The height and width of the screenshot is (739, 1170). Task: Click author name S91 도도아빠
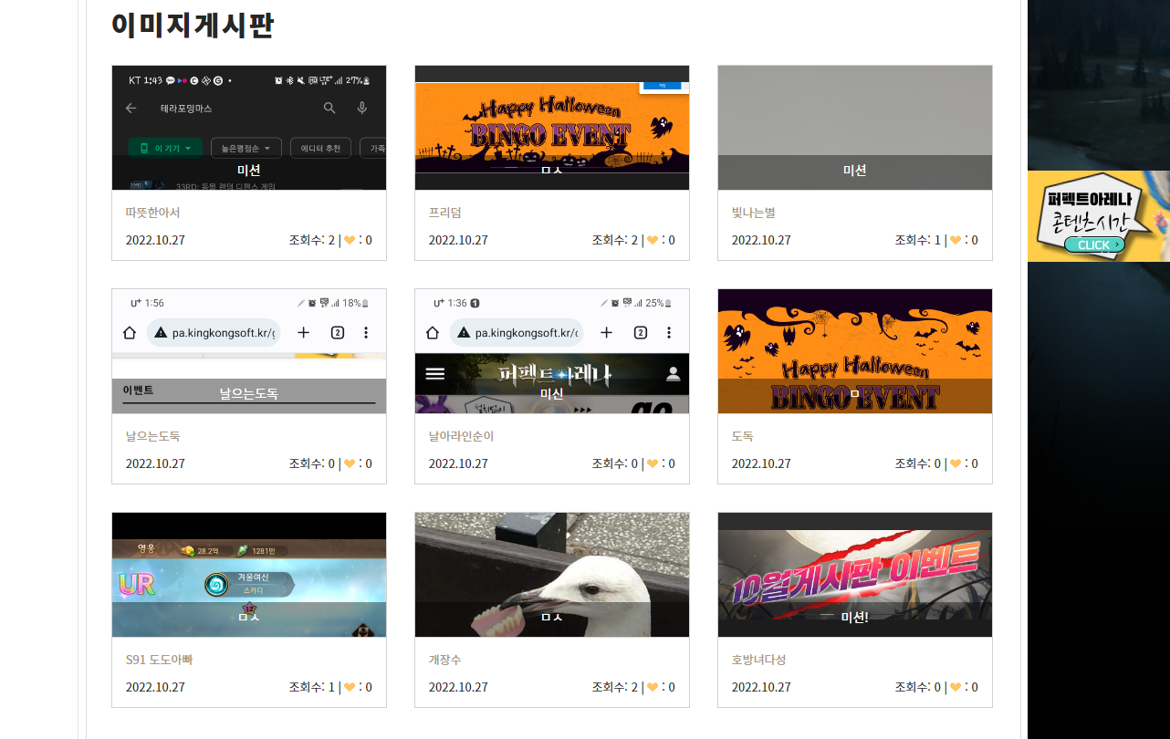(x=160, y=660)
